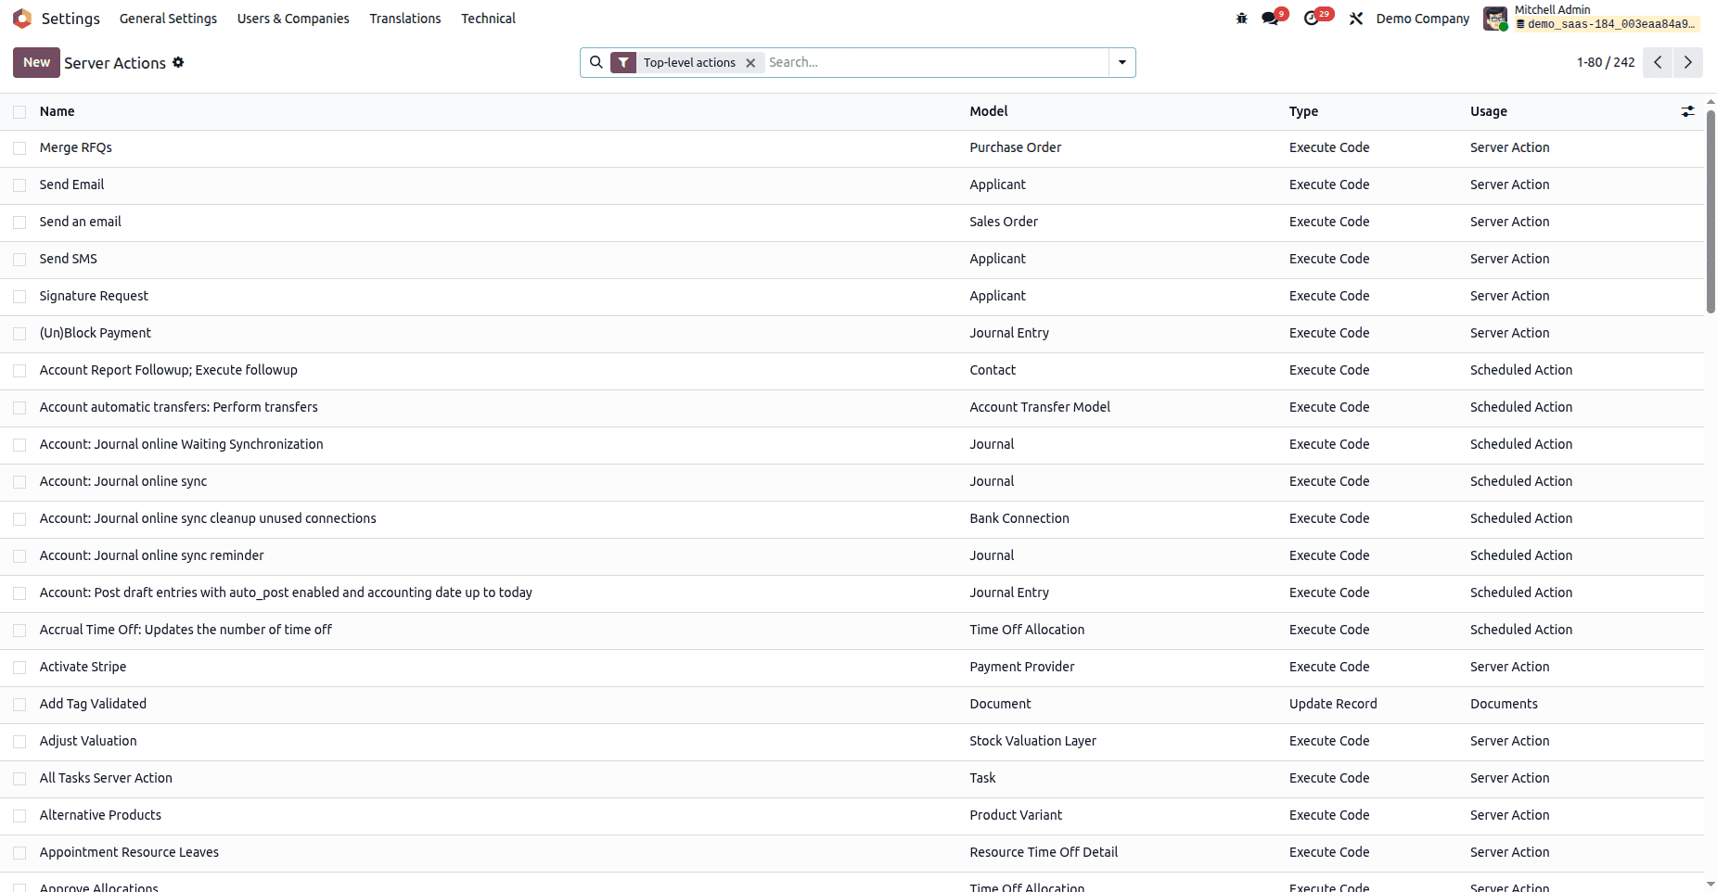Image resolution: width=1717 pixels, height=892 pixels.
Task: Click the magnifier icon in the search bar
Action: pyautogui.click(x=596, y=62)
